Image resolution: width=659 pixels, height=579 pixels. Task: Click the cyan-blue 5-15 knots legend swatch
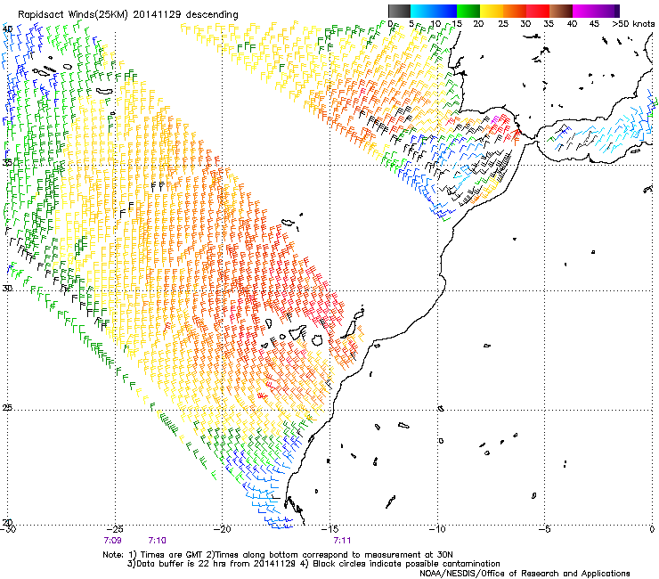434,11
